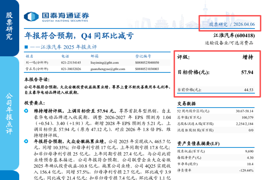This screenshot has height=180, width=266.
Task: Click net assets per share value '4.30'
Action: tap(250, 158)
